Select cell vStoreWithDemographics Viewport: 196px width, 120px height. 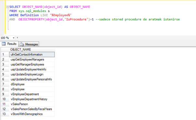(x=32, y=114)
